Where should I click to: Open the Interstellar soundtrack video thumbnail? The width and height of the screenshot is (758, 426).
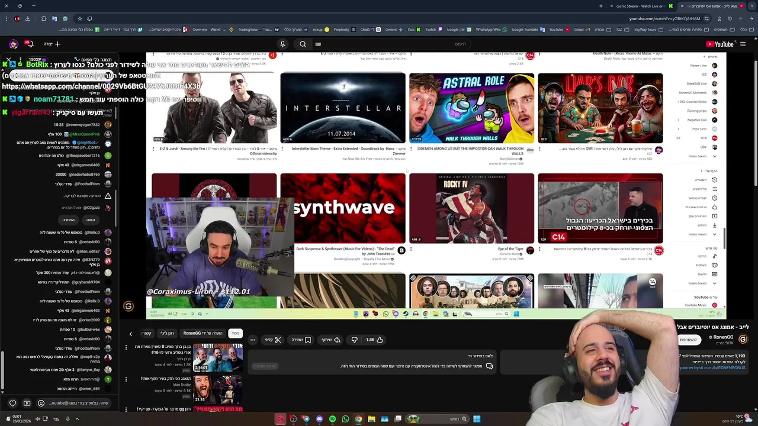(343, 108)
